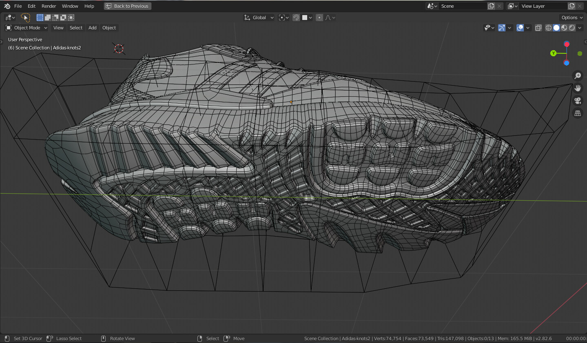Delete the Scene with X
Screen dimensions: 587x343
point(499,6)
